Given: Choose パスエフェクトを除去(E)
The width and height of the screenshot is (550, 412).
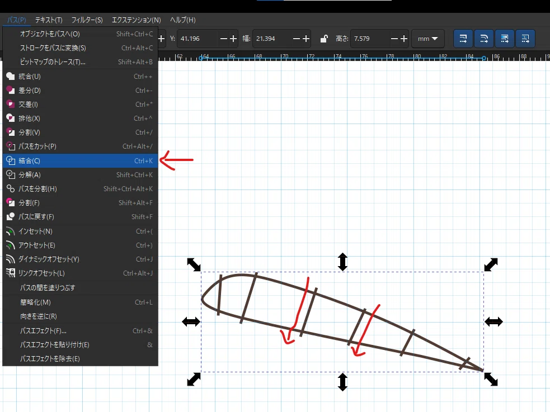Looking at the screenshot, I should (x=81, y=359).
